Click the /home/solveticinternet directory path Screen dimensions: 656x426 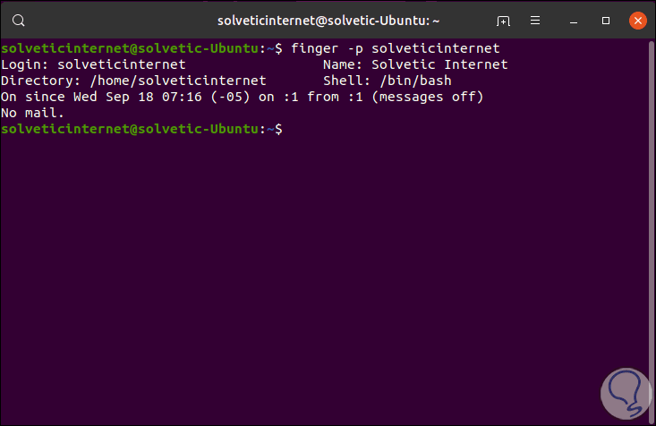point(177,81)
